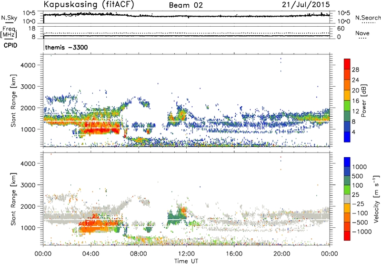Viewport: 381px width, 264px height.
Task: Click the '18' frequency axis value
Action: 32,29
